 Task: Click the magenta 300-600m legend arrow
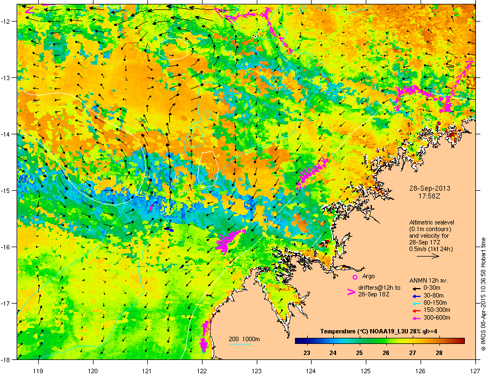(416, 318)
